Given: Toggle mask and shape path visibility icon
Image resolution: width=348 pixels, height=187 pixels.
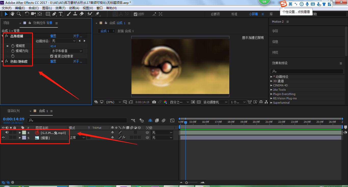Looking at the screenshot, I should coord(131,102).
